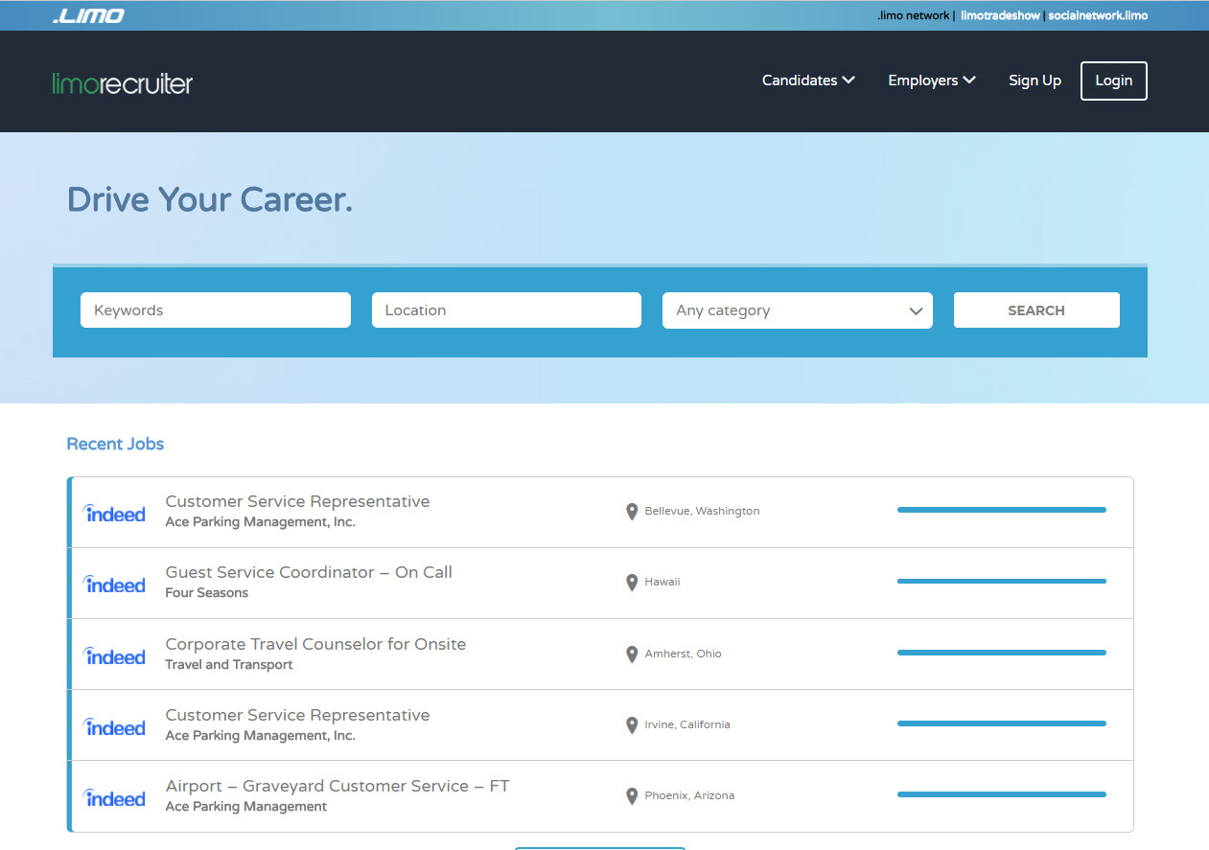
Task: Open the Bellevue Customer Service Representative job
Action: point(297,501)
